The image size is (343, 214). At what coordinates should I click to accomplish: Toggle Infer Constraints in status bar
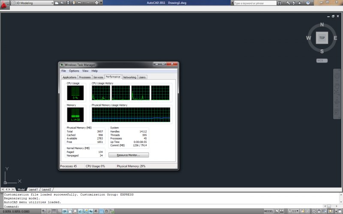point(43,211)
